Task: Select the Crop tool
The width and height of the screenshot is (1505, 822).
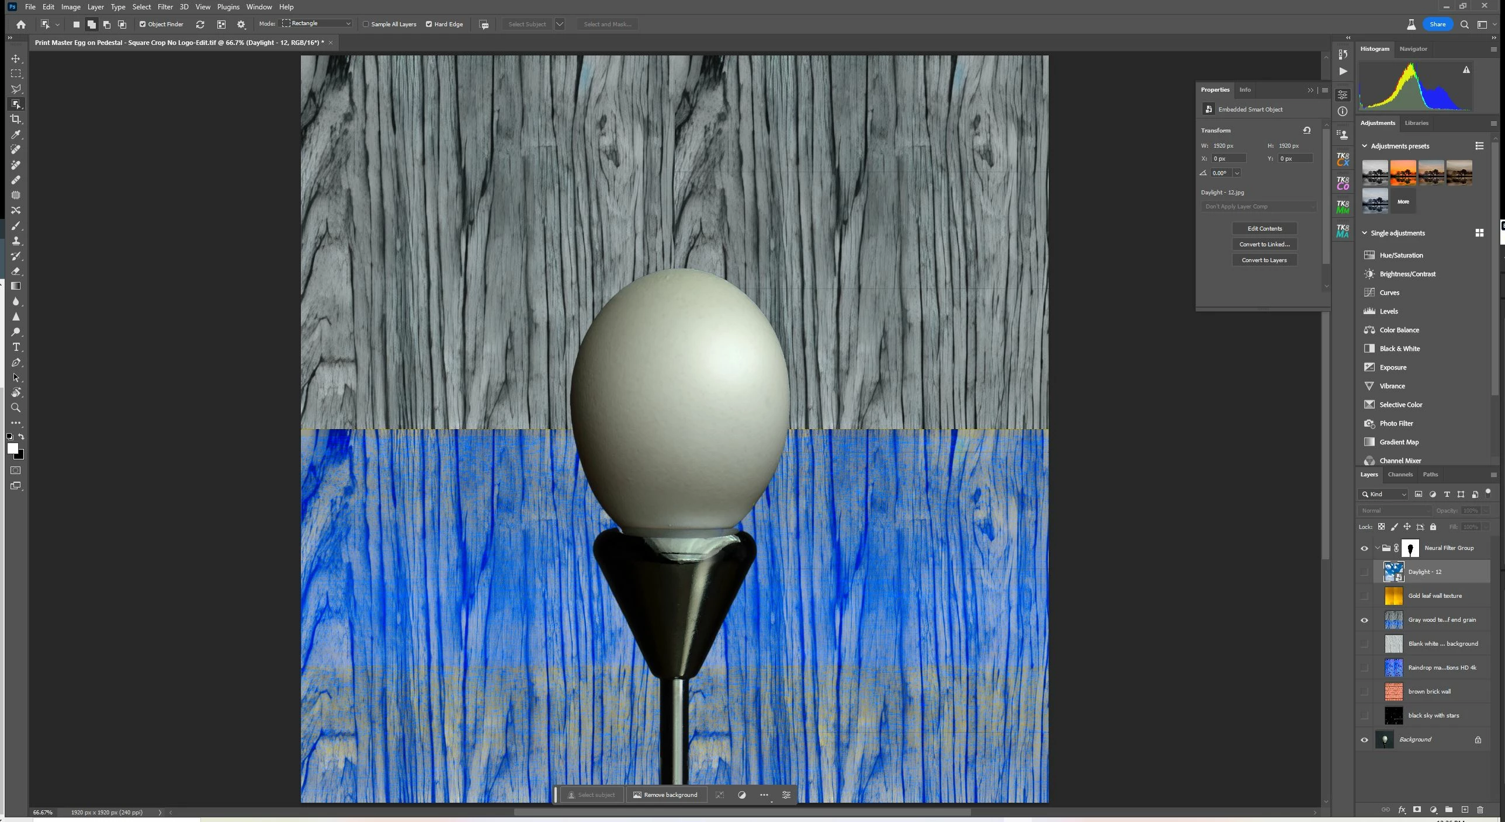Action: click(16, 119)
